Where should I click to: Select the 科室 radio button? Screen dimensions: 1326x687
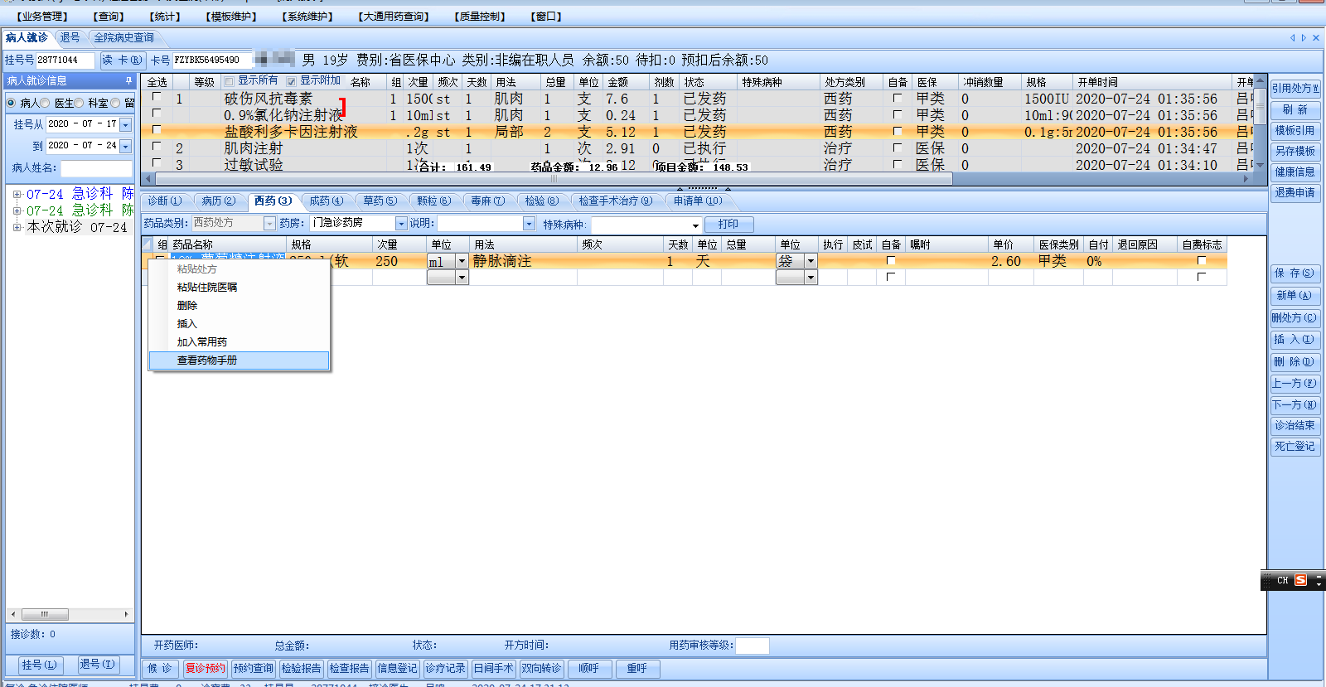(x=80, y=103)
